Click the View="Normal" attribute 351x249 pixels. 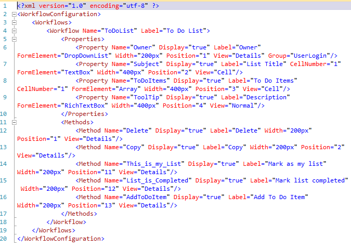pos(233,106)
